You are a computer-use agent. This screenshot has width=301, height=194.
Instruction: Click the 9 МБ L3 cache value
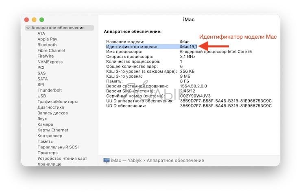point(185,76)
